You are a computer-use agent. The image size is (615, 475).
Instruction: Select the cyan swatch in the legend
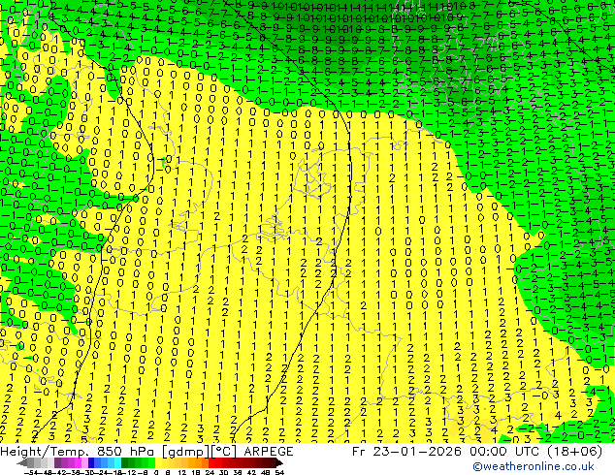pyautogui.click(x=117, y=463)
